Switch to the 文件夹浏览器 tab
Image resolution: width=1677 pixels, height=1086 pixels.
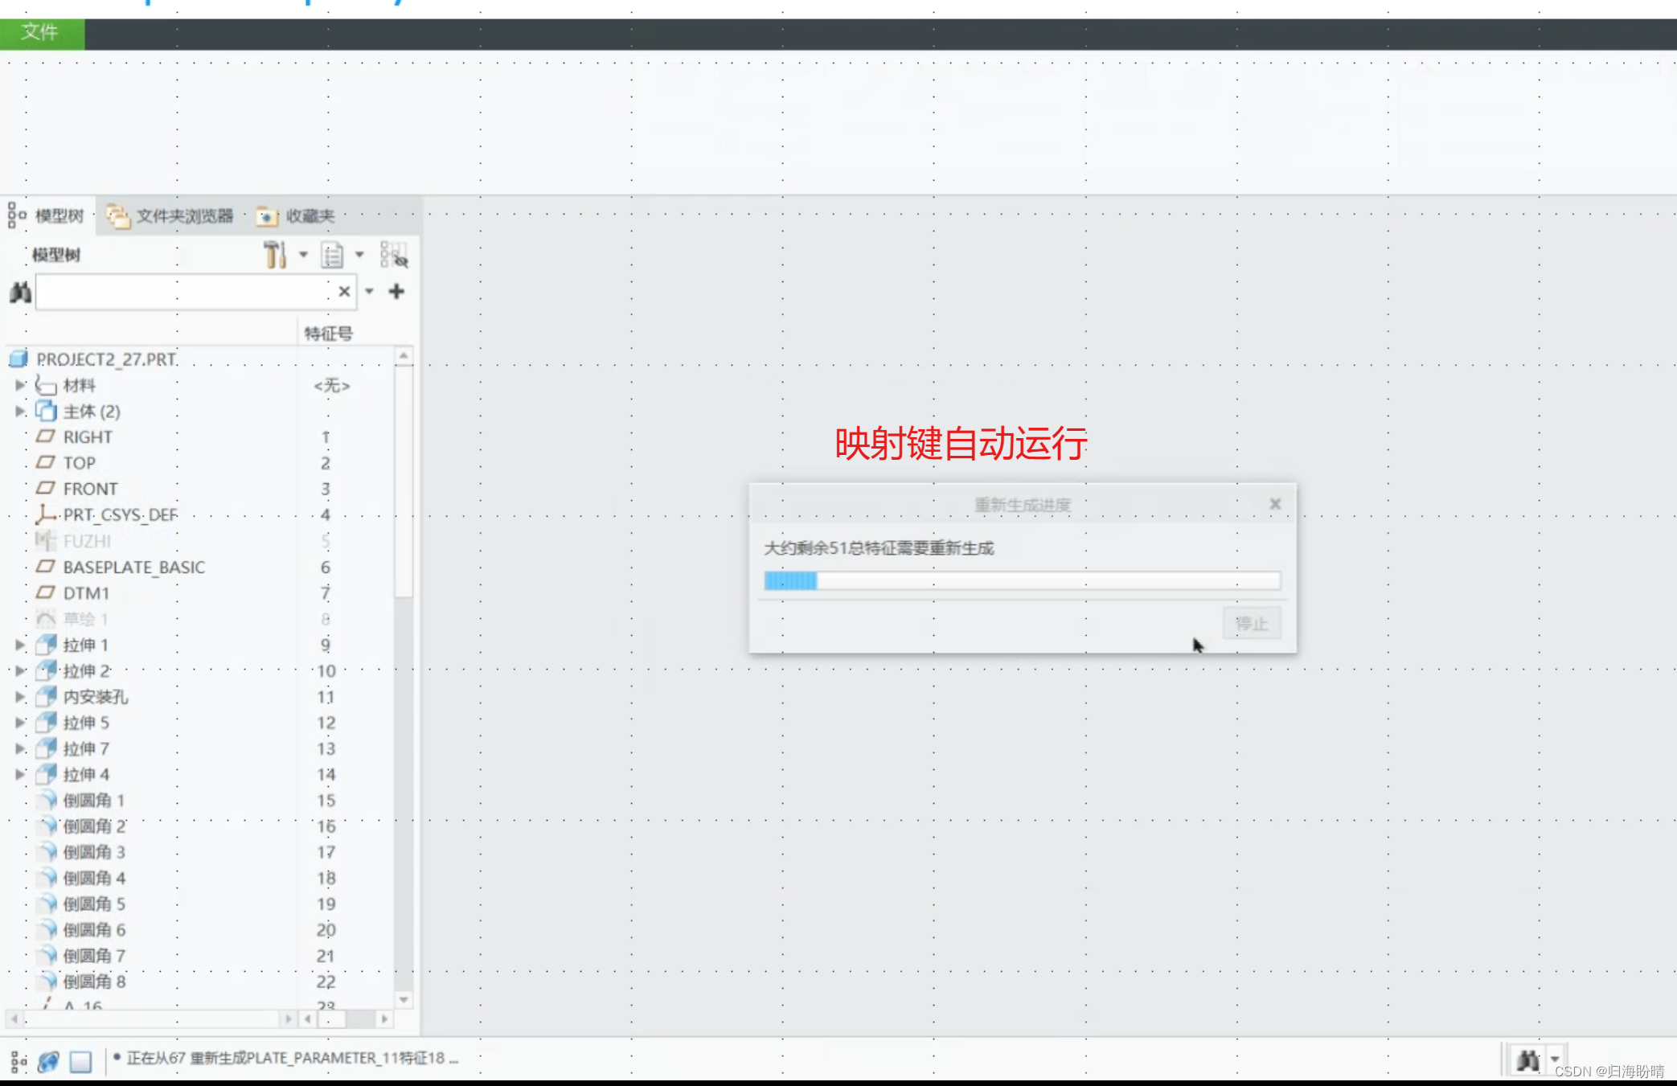point(171,215)
